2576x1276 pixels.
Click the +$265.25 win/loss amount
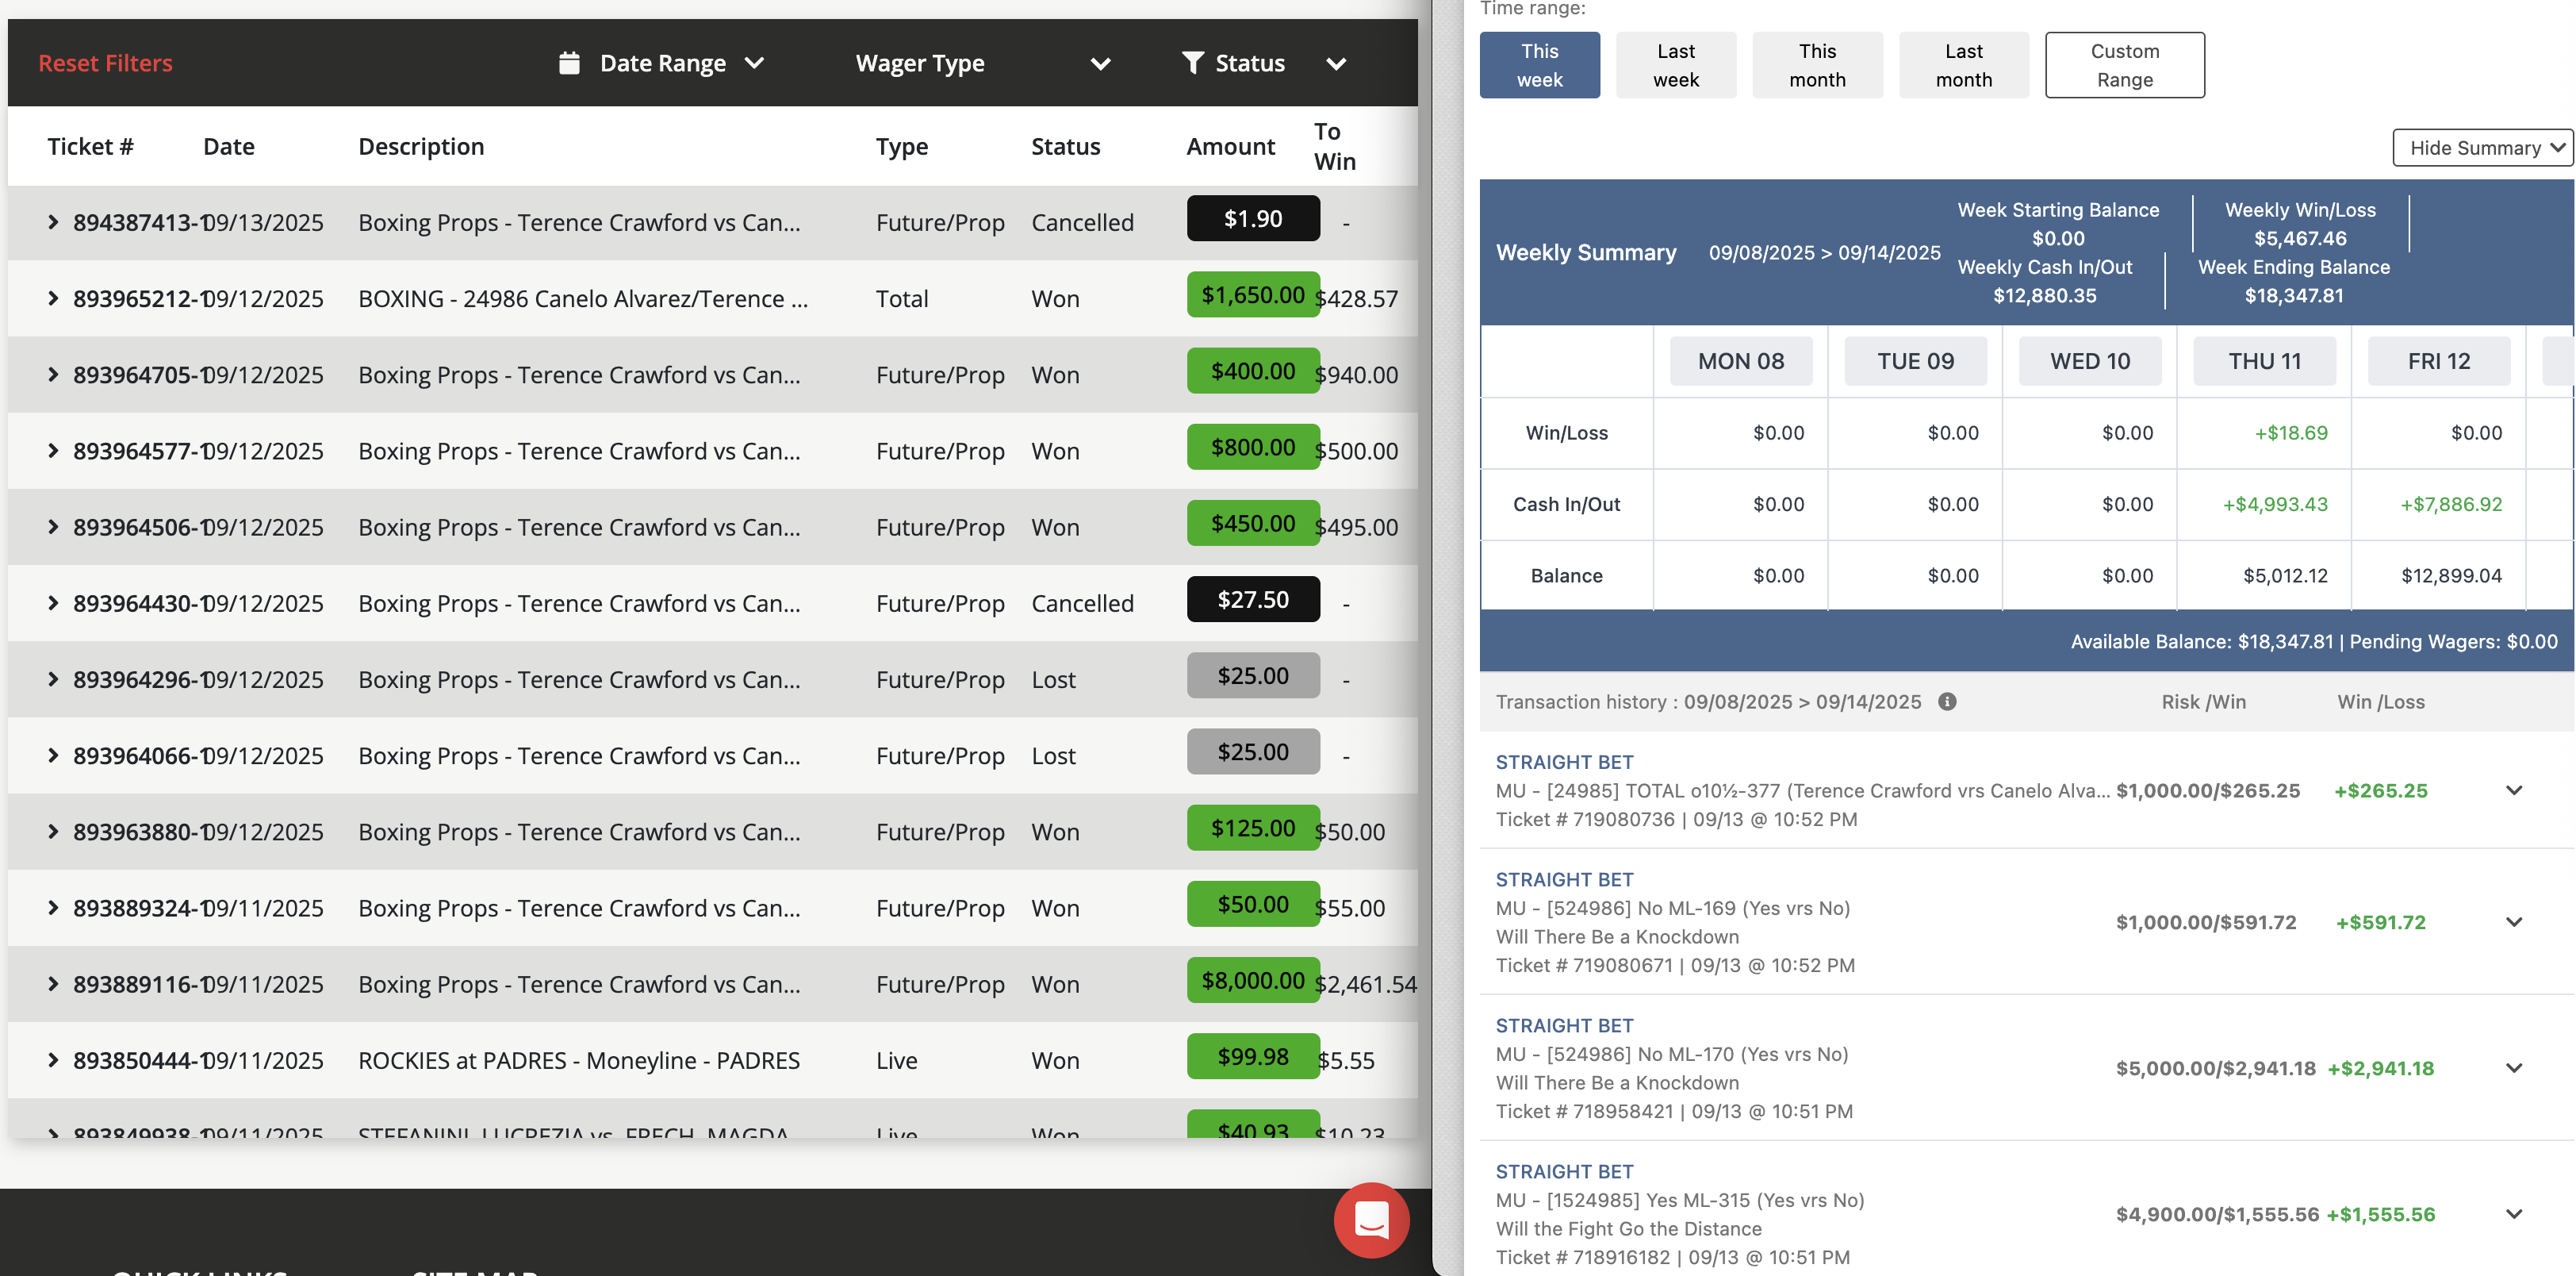pyautogui.click(x=2380, y=790)
